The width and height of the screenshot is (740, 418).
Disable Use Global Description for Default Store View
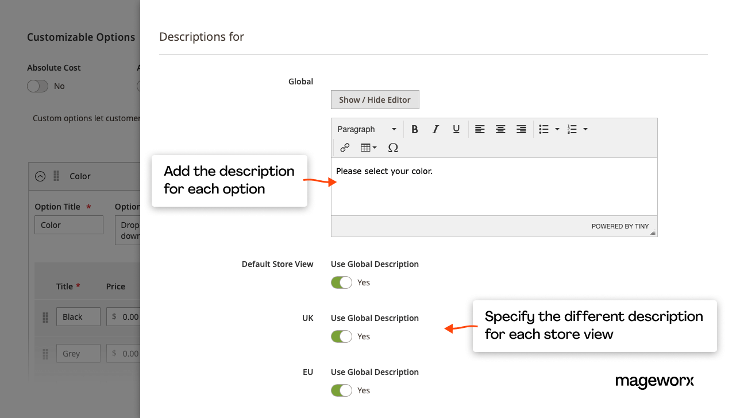[341, 282]
